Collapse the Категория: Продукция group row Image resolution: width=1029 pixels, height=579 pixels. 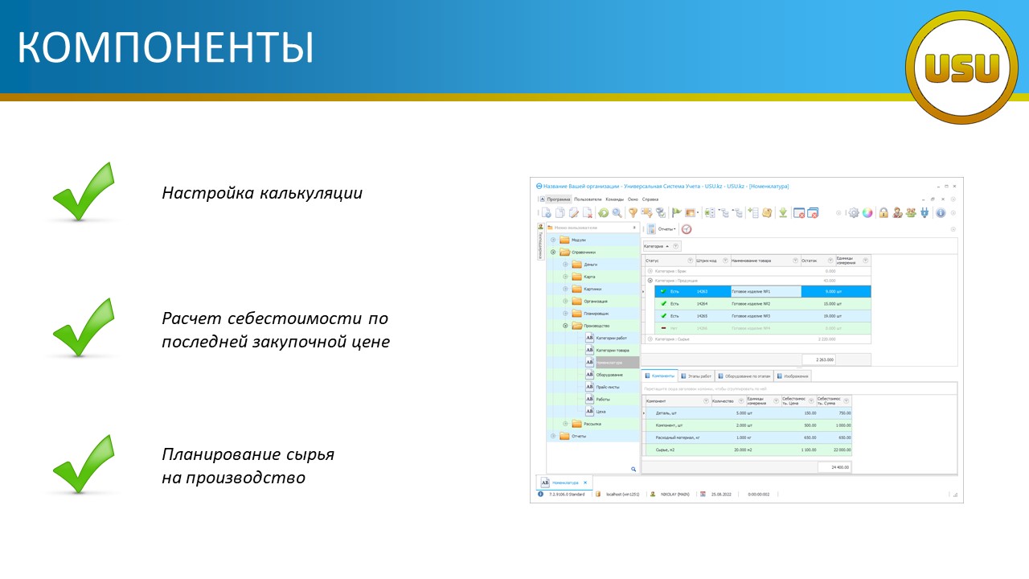[650, 281]
